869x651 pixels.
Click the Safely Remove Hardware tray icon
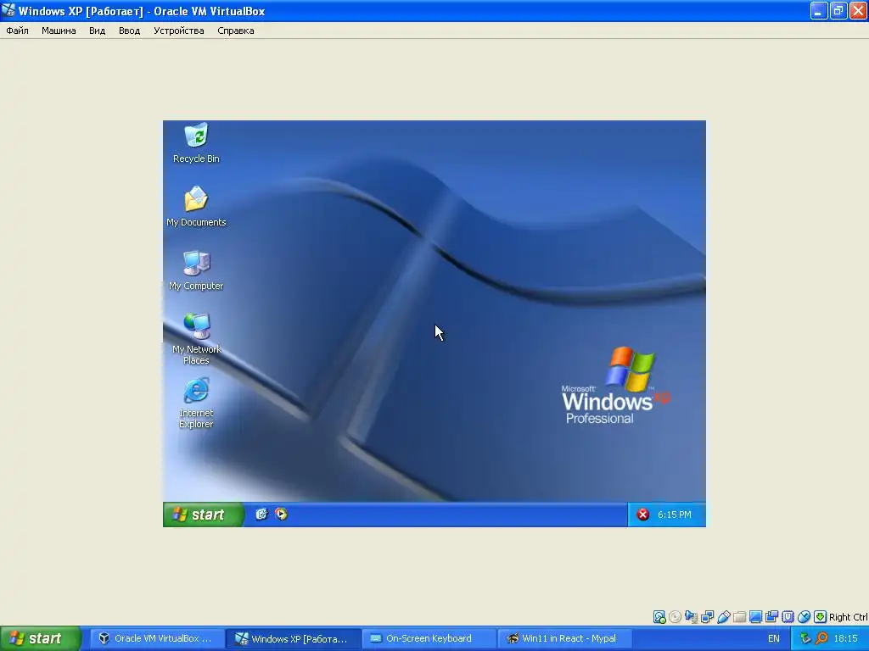(x=806, y=638)
